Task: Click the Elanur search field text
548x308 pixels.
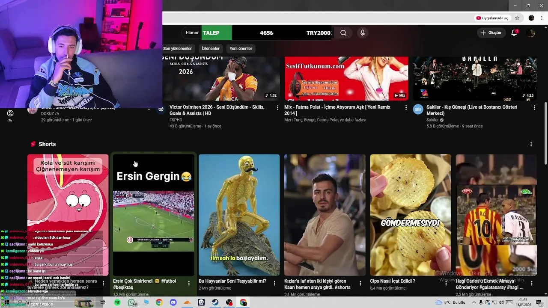Action: pyautogui.click(x=192, y=33)
